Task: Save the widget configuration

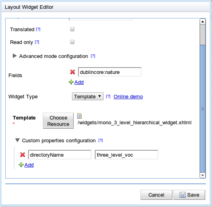Action: pyautogui.click(x=189, y=195)
